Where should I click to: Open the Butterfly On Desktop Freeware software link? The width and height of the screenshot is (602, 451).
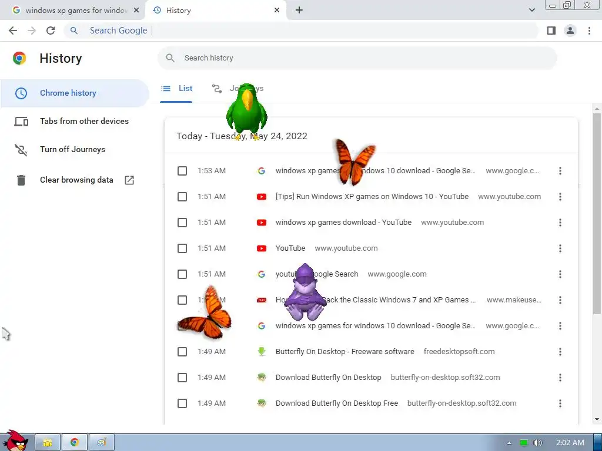tap(345, 352)
